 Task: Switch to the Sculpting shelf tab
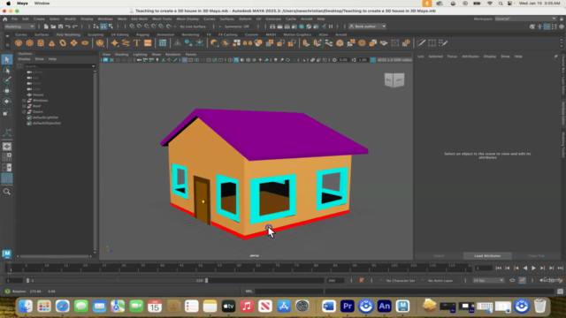(x=96, y=34)
